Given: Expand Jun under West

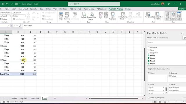Looking at the screenshot, I should (x=5, y=70).
